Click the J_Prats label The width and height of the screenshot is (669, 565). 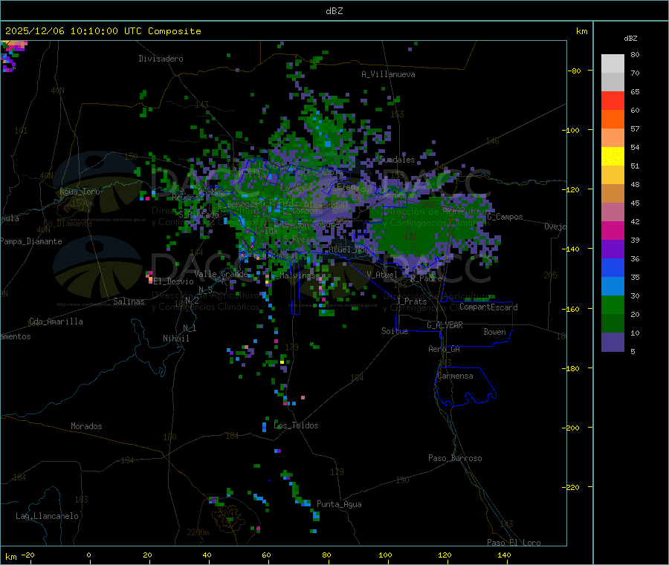pos(412,301)
